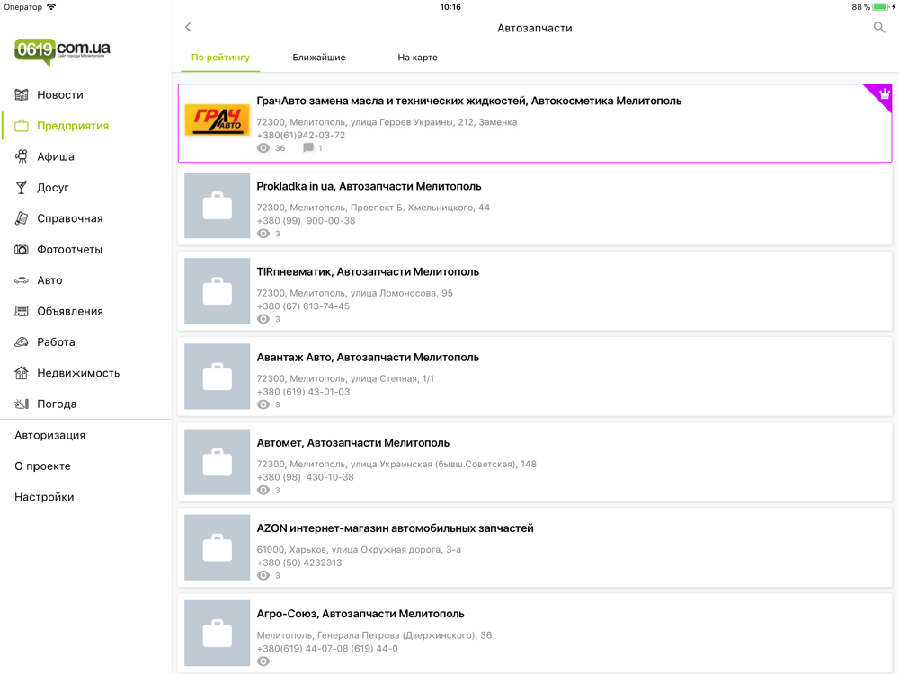Open Prokladka in ua, Автозапчасти Мелитополь title

pyautogui.click(x=369, y=186)
